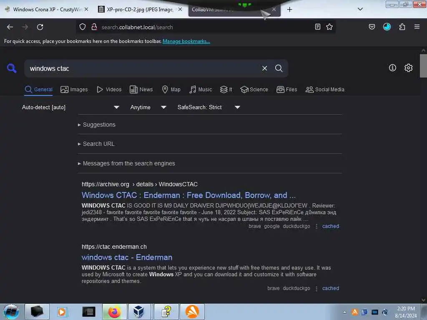Go back using the browser back arrow
The image size is (427, 320).
(10, 27)
